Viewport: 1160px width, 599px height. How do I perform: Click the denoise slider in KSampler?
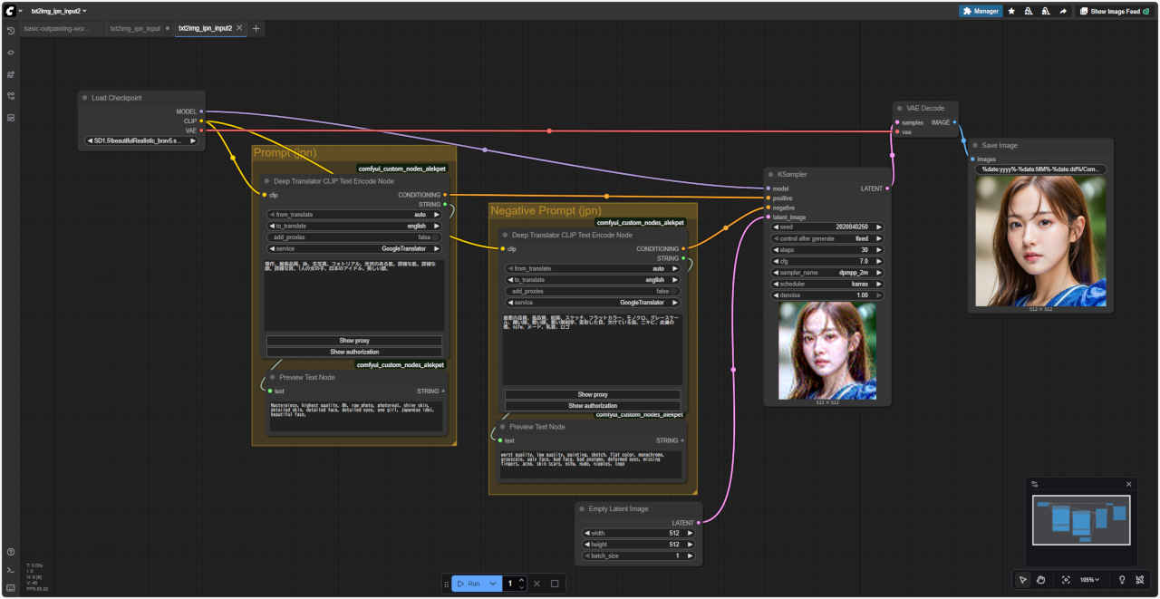point(826,295)
